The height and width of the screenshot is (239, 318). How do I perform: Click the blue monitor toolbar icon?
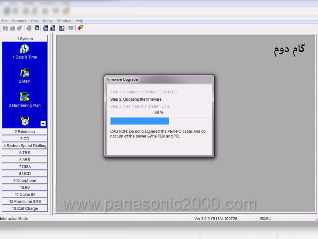coord(62,28)
